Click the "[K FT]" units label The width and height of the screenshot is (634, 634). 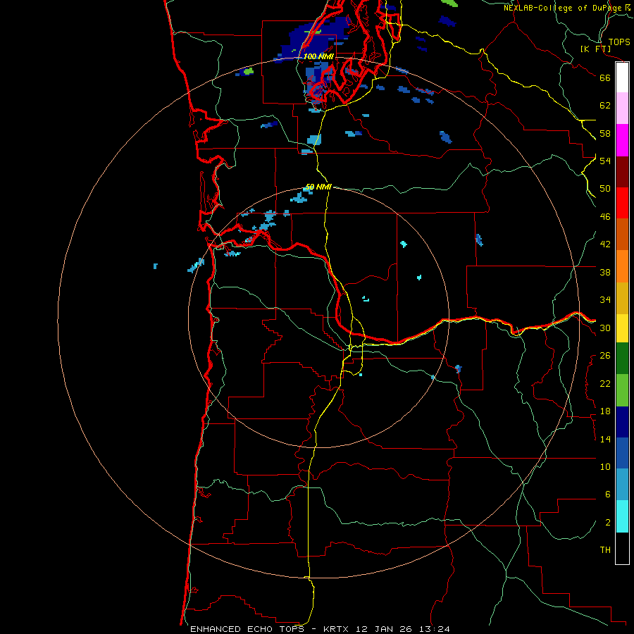click(595, 49)
